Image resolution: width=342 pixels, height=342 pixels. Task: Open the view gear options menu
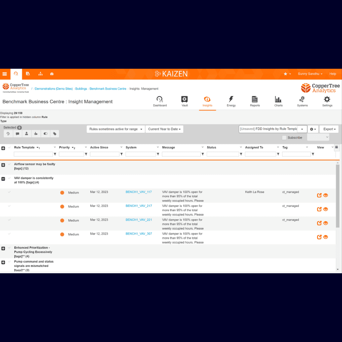pos(313,129)
